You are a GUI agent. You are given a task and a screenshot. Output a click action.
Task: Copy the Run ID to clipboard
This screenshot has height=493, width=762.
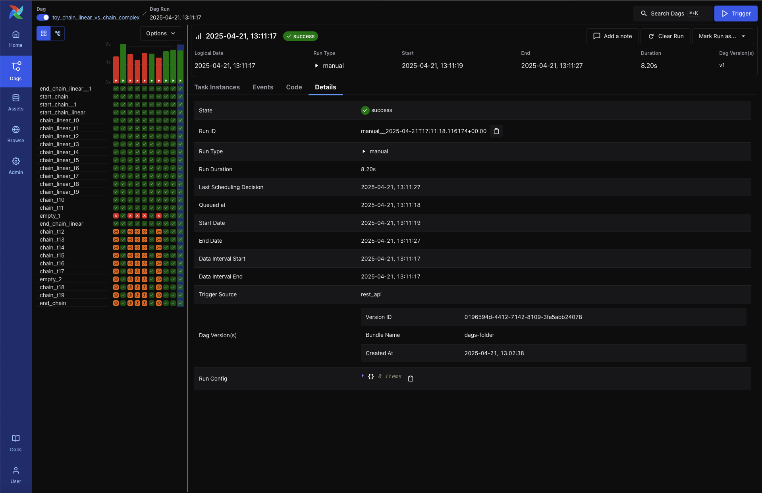coord(496,131)
